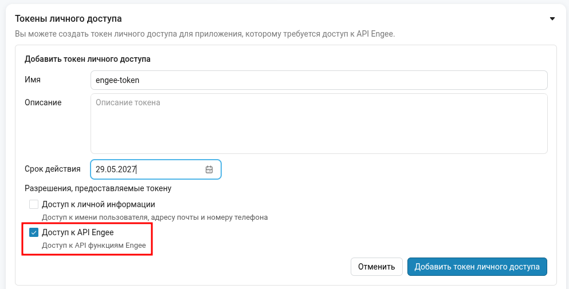
Task: Click the Добавить токен личного доступа form title
Action: pos(88,59)
